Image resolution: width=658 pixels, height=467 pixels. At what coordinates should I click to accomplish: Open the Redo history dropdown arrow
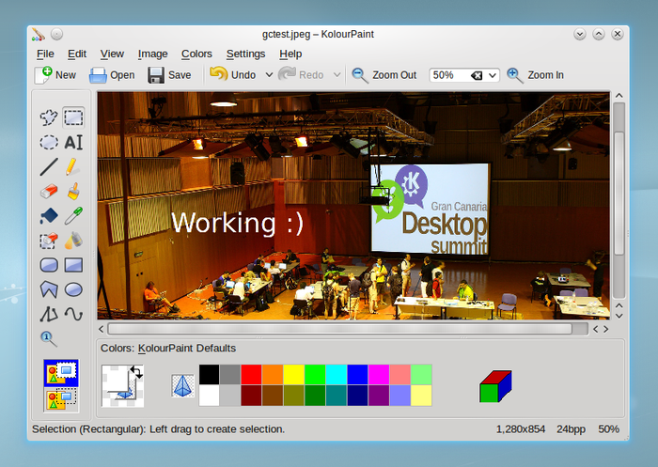coord(337,75)
